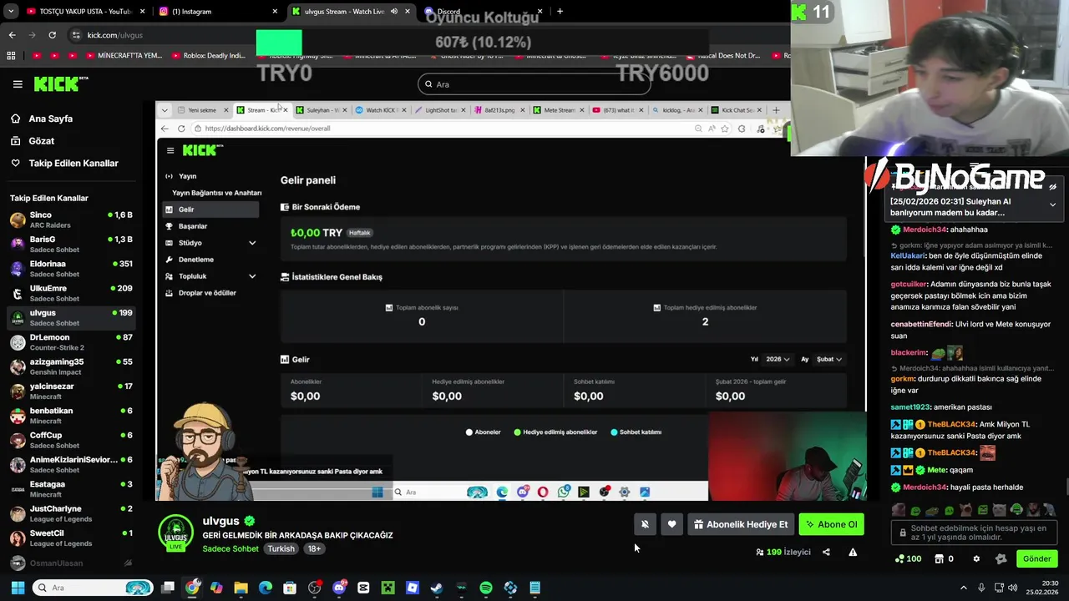Viewport: 1069px width, 601px height.
Task: Go to Ana Sayfa in sidebar
Action: tap(50, 119)
